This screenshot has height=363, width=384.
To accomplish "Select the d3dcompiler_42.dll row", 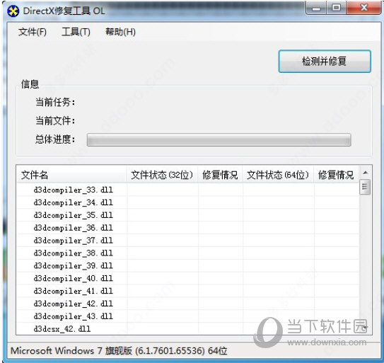I will pos(188,304).
